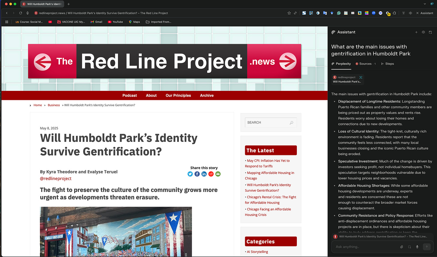This screenshot has height=257, width=437.
Task: Click the left arrow in Red Line banner
Action: point(42,61)
